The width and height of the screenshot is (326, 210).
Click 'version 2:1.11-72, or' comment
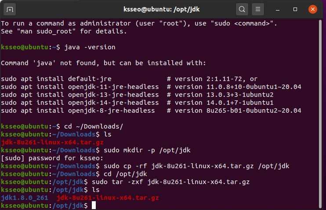[216, 79]
